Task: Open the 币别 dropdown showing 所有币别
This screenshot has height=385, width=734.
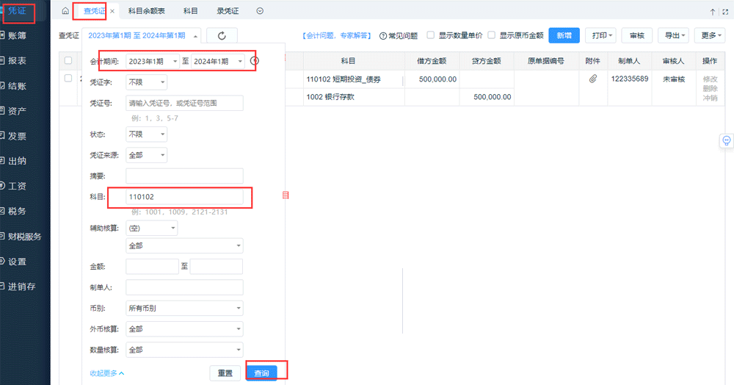Action: [x=184, y=309]
